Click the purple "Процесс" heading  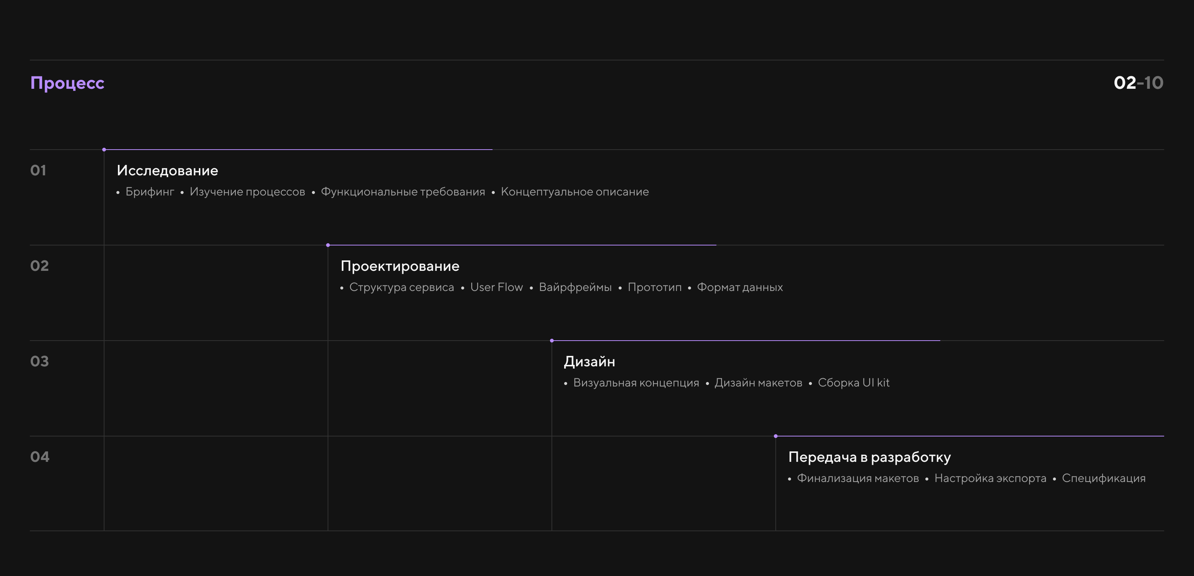(67, 84)
